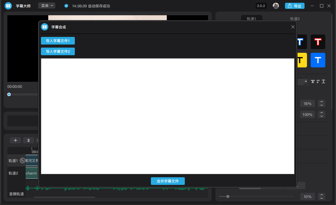
Task: Select the charm clip on 轨道2
Action: point(32,173)
